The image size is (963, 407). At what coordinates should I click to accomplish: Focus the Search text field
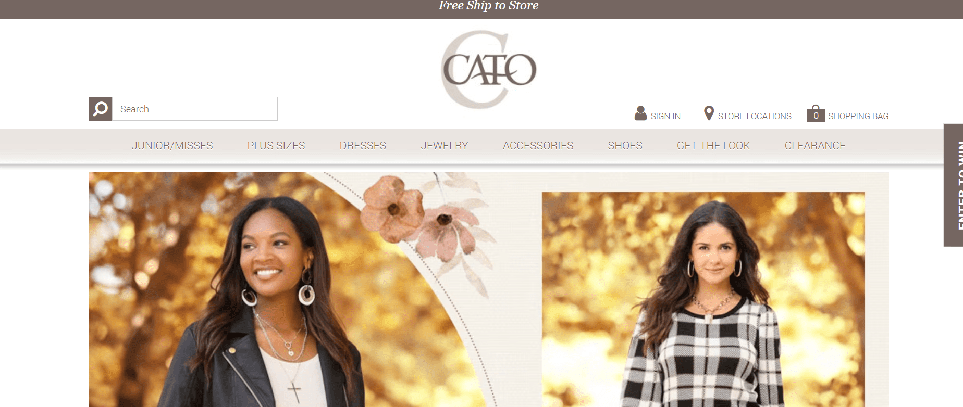pos(195,109)
